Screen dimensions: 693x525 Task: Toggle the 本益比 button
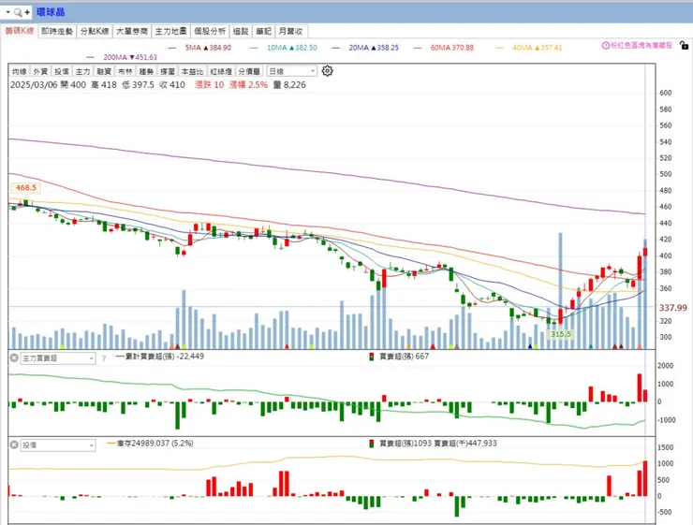coord(192,71)
